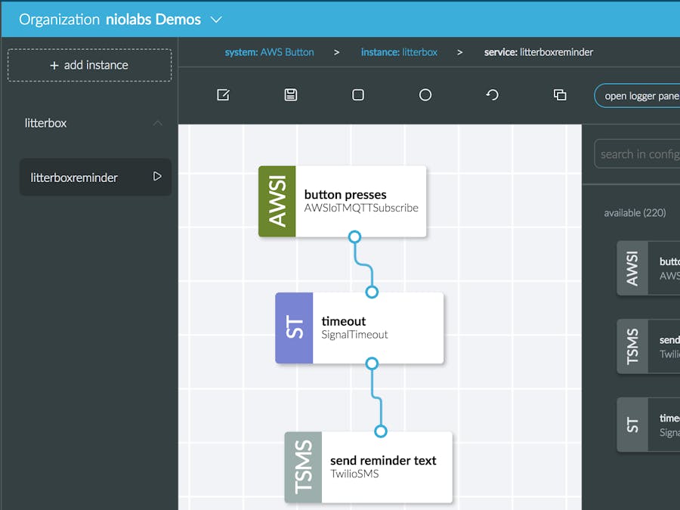Pick AWSI block from available list

[648, 268]
